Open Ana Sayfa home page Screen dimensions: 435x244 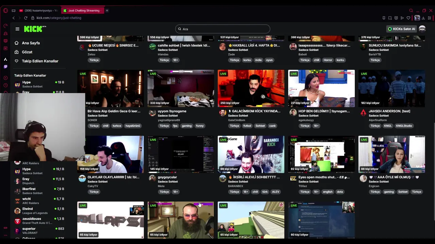click(31, 43)
